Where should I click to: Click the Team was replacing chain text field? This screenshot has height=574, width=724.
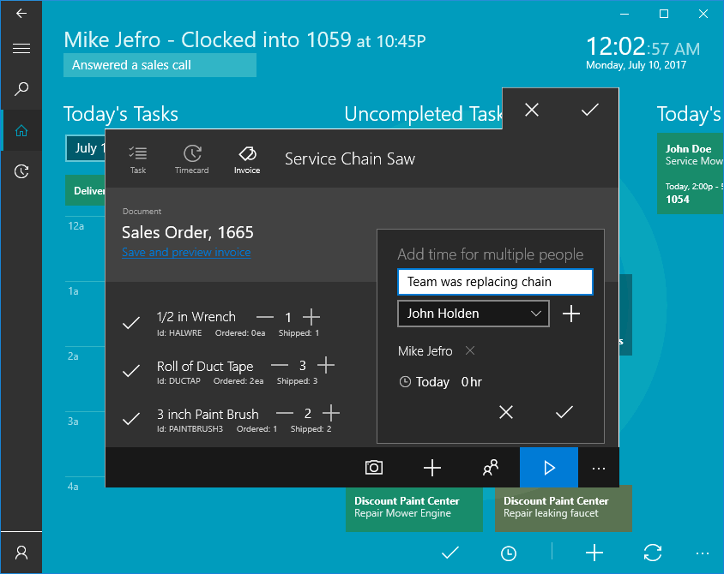[495, 282]
